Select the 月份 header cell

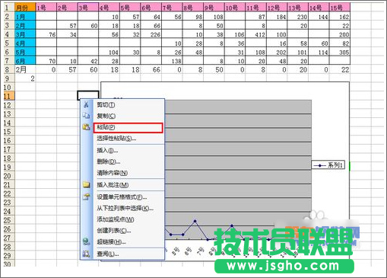25,8
